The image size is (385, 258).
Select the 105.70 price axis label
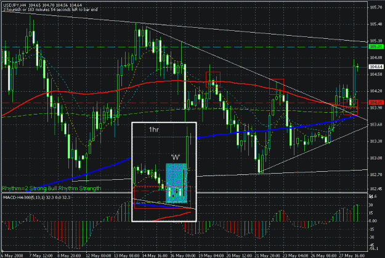point(376,7)
